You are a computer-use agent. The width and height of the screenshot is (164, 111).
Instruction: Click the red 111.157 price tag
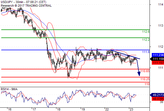pyautogui.click(x=158, y=63)
